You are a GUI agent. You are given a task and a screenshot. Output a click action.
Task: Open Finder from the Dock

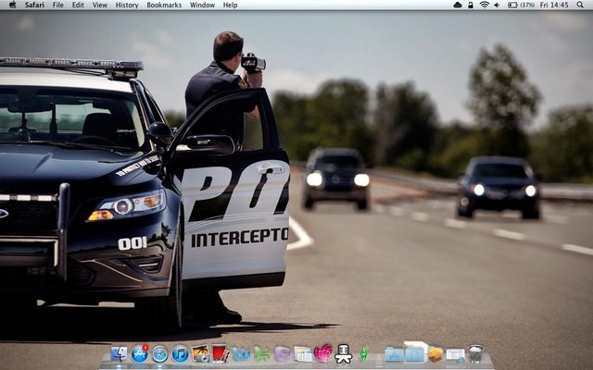click(119, 354)
